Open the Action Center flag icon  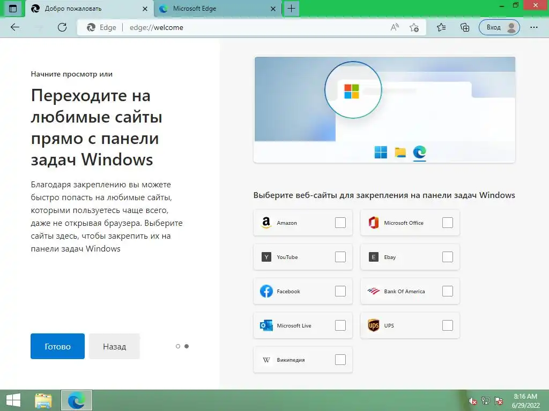499,401
